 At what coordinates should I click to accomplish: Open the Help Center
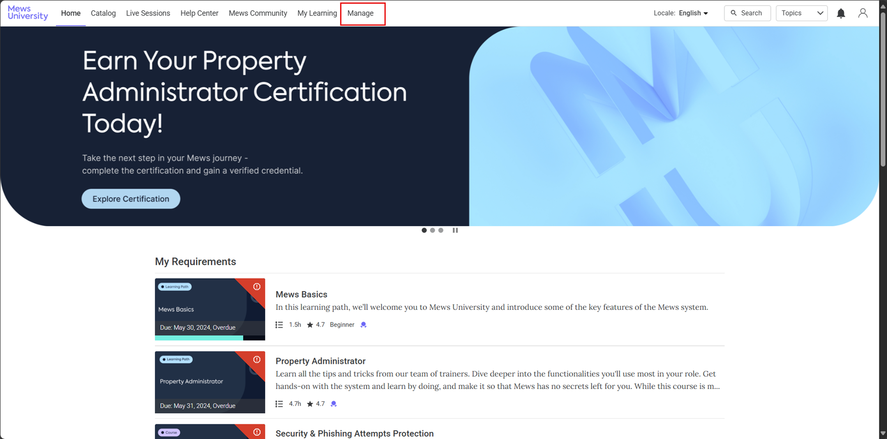click(x=199, y=13)
